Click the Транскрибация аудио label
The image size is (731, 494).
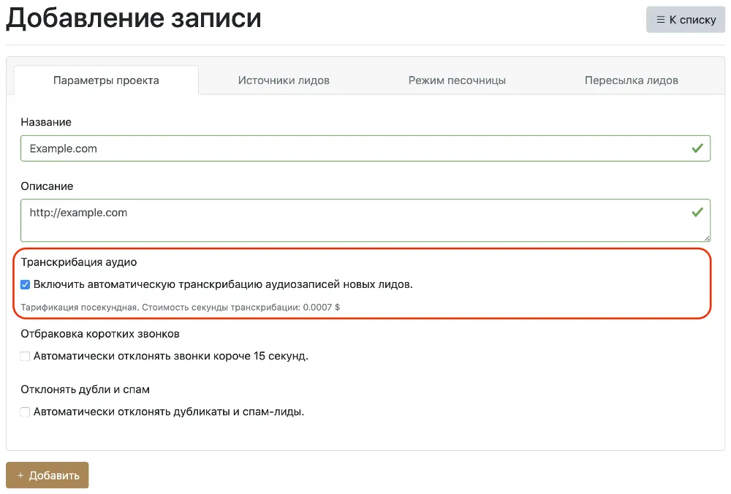[x=79, y=262]
